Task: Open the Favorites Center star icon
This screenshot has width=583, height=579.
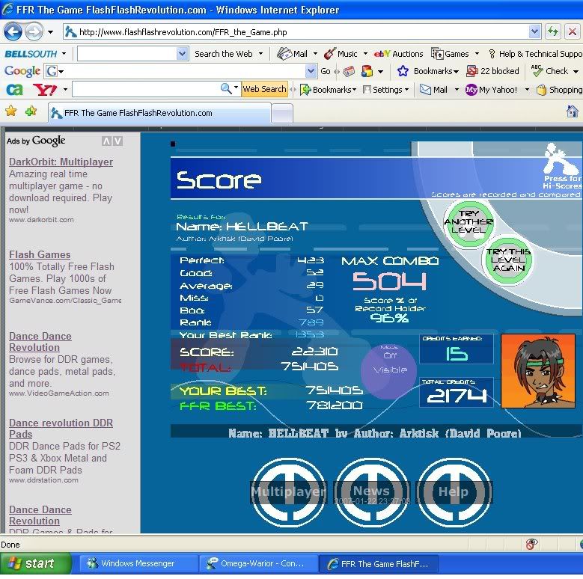Action: (11, 111)
